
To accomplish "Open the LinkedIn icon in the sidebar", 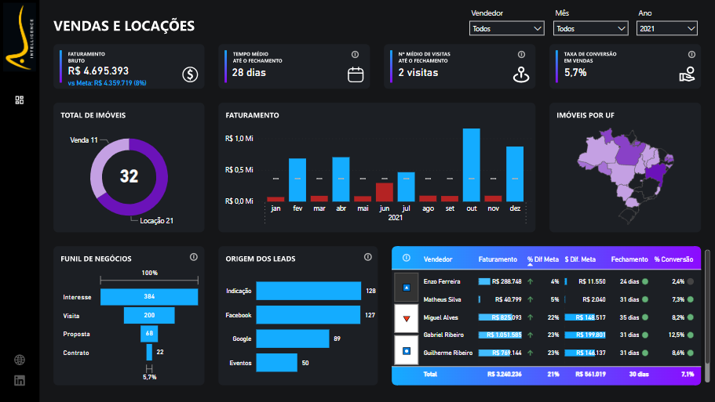I will (20, 380).
